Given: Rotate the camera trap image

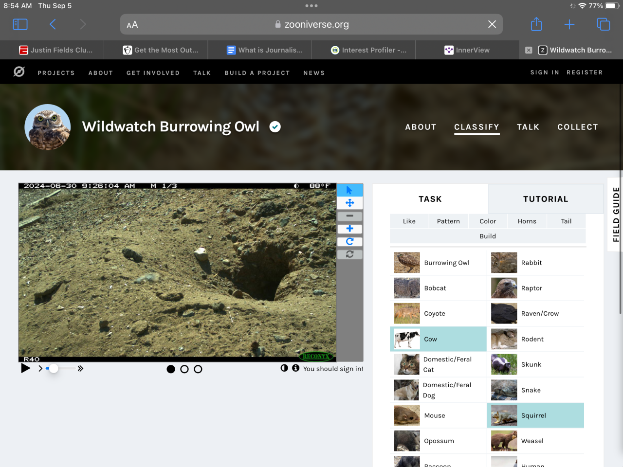Looking at the screenshot, I should [x=349, y=241].
